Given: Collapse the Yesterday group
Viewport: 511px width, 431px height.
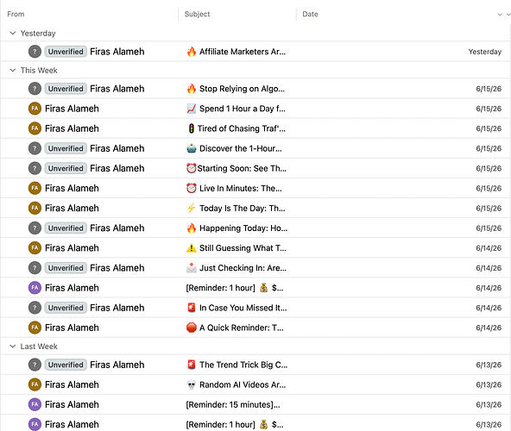Looking at the screenshot, I should (13, 34).
